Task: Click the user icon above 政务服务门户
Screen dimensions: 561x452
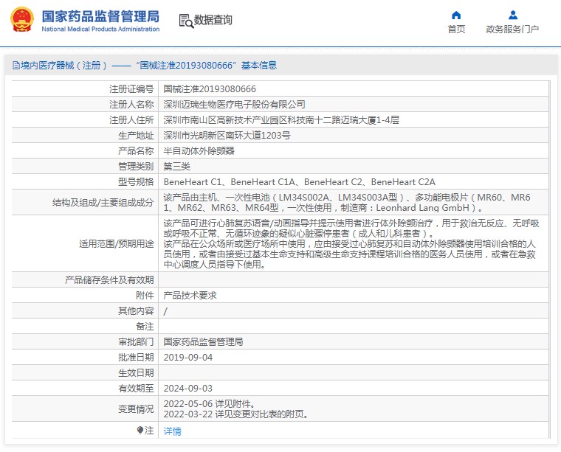Action: tap(512, 15)
